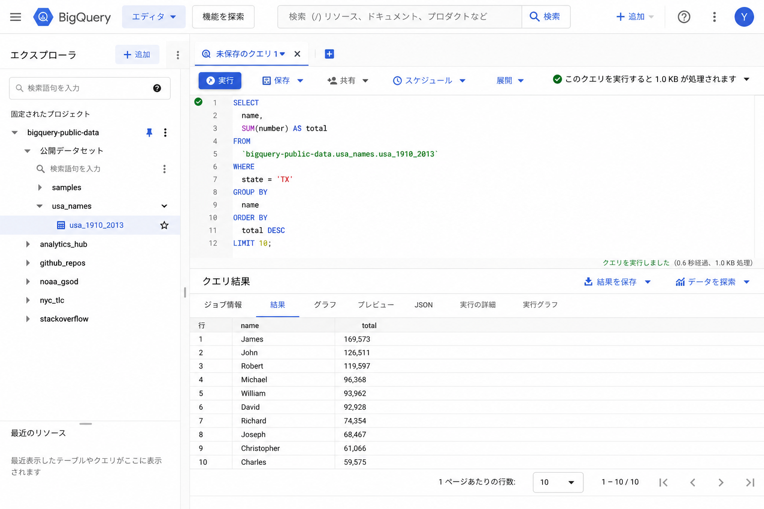Collapse the 公開データセット node
Viewport: 764px width, 509px height.
tap(27, 151)
